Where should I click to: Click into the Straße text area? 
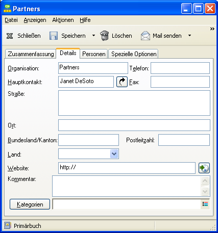[x=134, y=103]
